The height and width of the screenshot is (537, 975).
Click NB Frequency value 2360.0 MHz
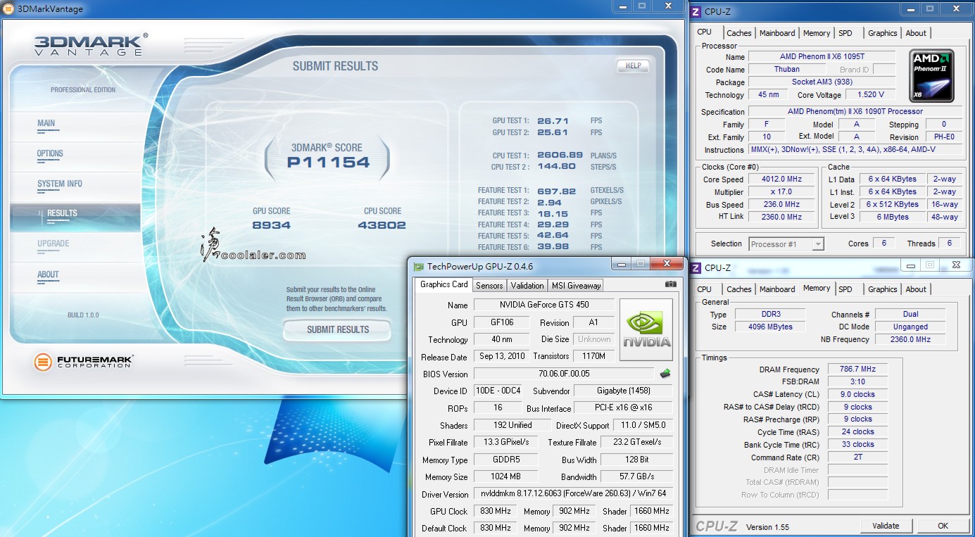pos(910,339)
